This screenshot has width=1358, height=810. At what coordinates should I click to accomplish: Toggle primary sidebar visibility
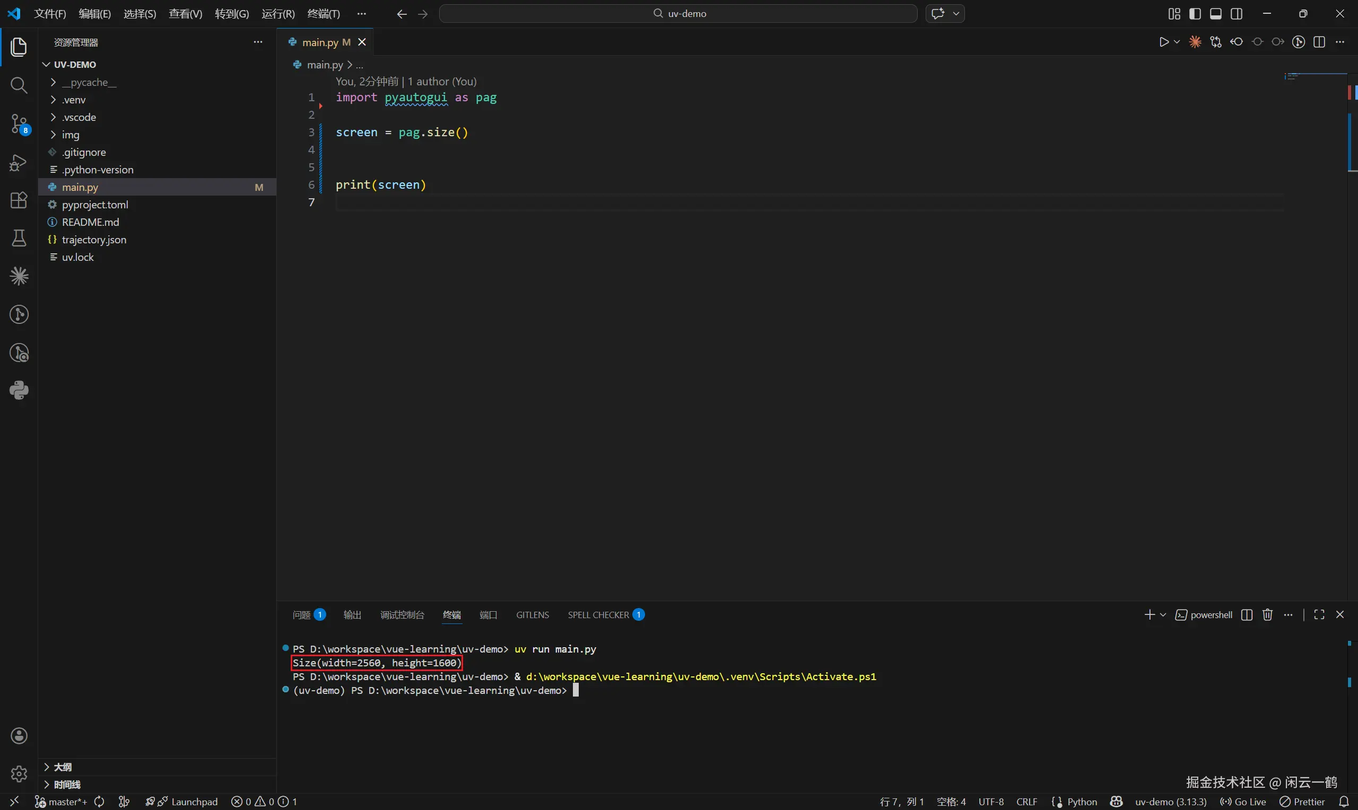pos(1195,14)
